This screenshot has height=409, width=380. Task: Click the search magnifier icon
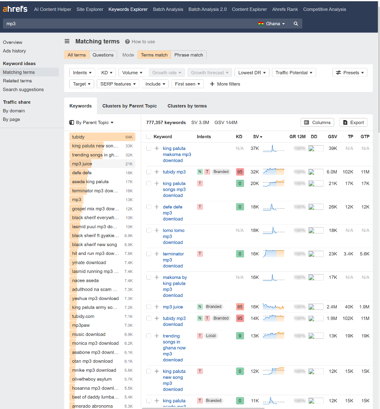[296, 24]
